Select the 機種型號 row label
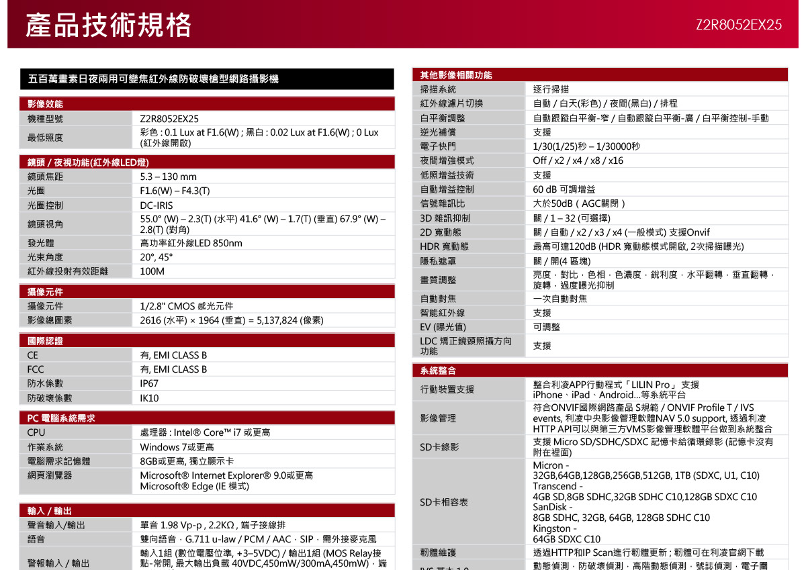 (75, 119)
